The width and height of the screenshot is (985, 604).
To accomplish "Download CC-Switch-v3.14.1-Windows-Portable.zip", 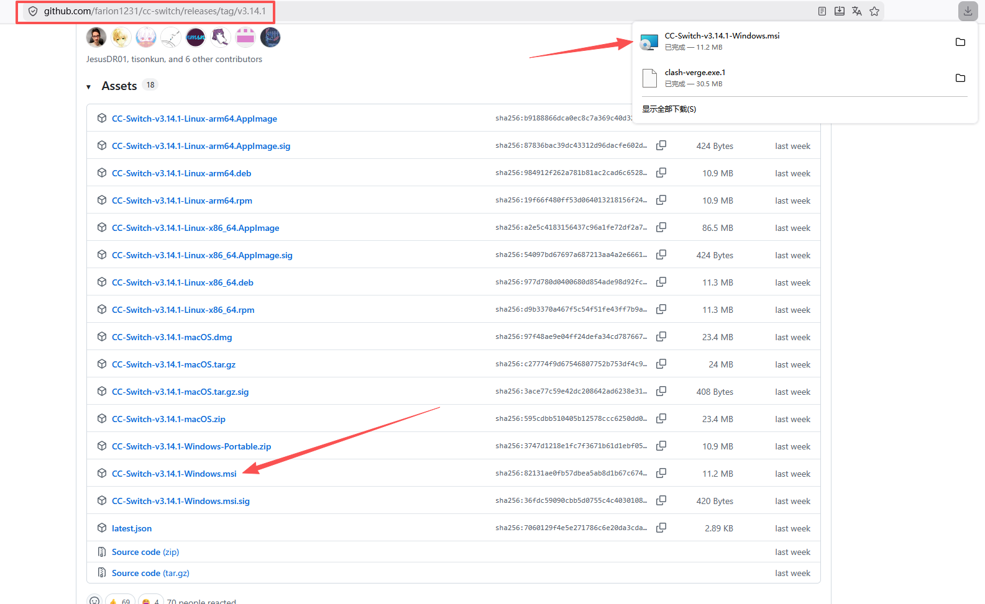I will coord(191,446).
